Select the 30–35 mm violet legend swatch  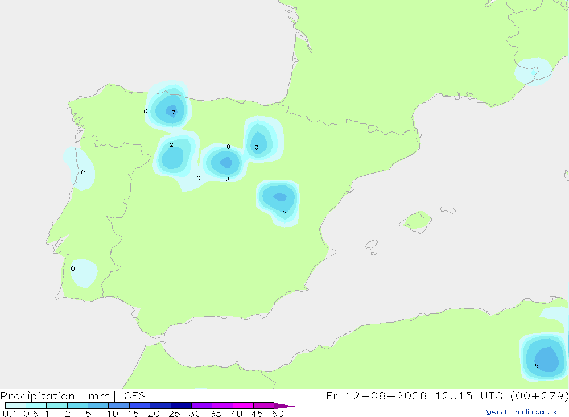[x=201, y=406]
